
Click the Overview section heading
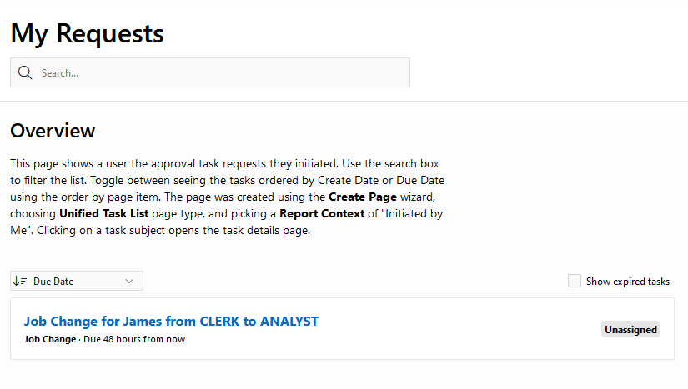(x=53, y=131)
